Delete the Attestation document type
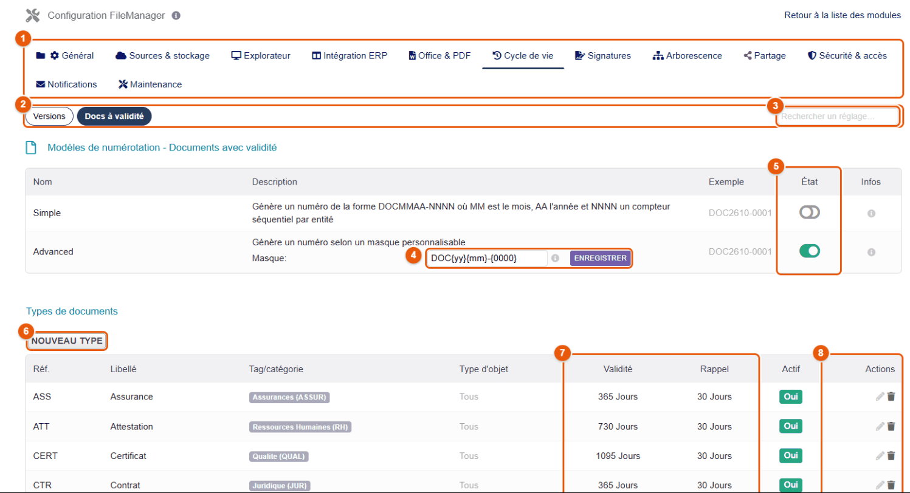Screen dimensions: 910x493 coord(891,426)
